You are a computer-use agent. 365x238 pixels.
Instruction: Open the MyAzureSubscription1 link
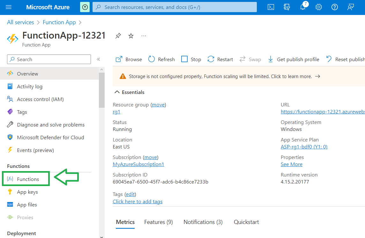tap(138, 164)
